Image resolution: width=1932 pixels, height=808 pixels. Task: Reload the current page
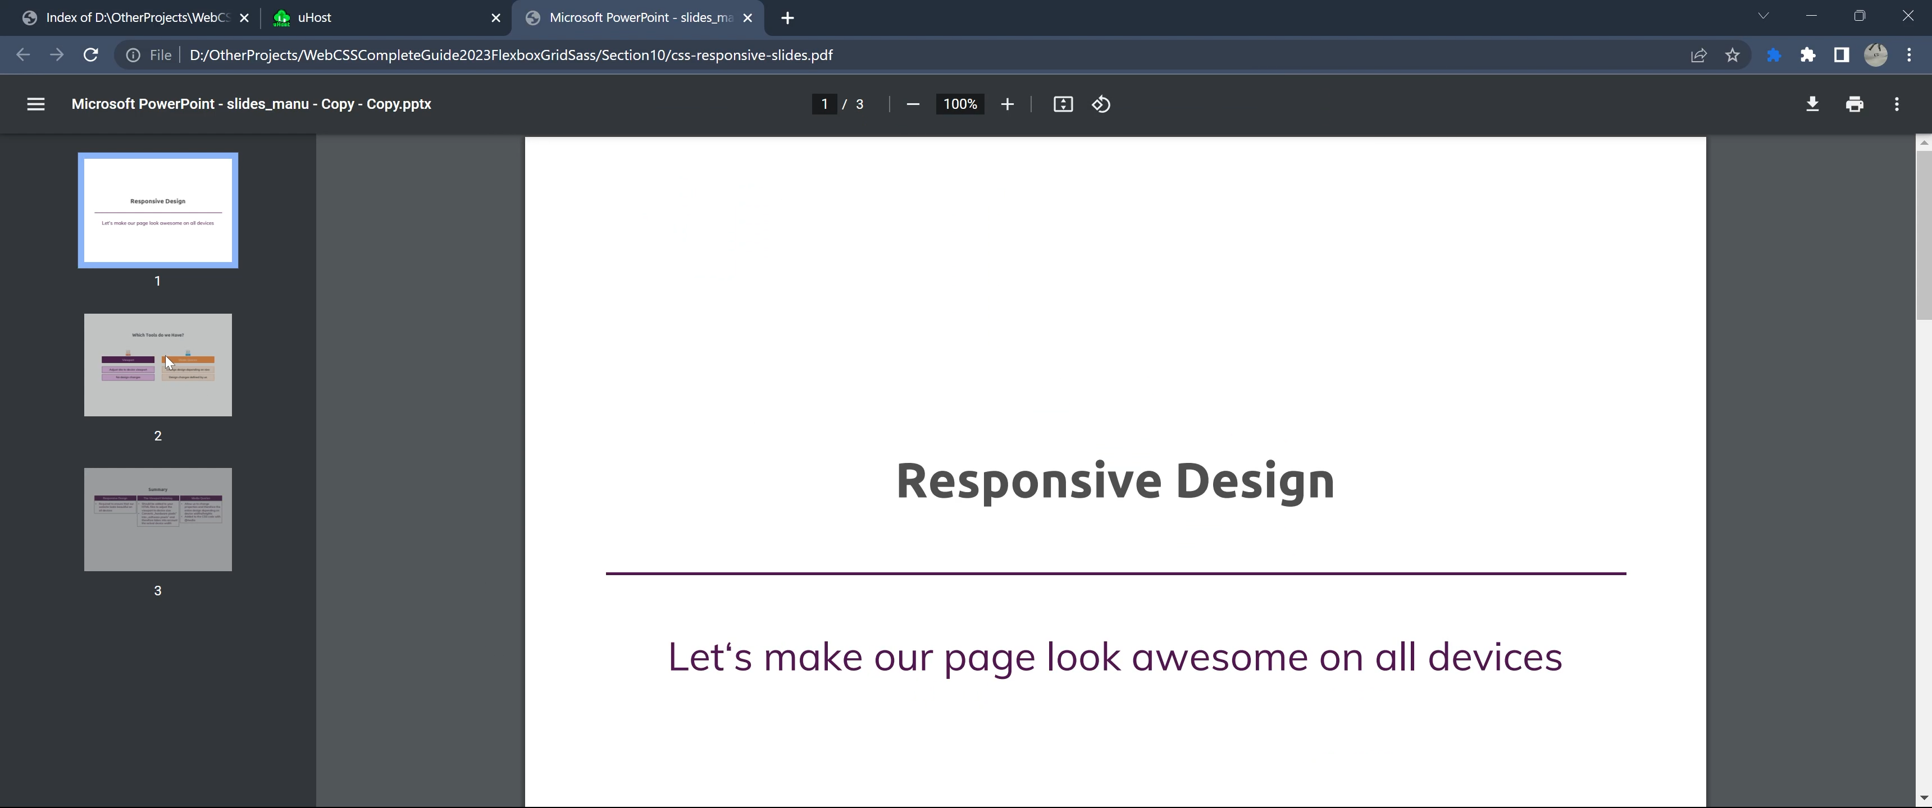coord(91,55)
